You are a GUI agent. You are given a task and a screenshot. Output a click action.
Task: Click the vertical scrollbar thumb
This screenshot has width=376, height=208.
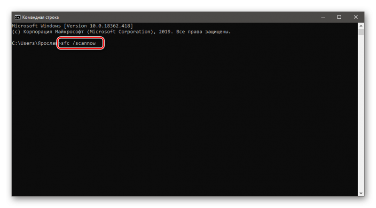click(361, 32)
